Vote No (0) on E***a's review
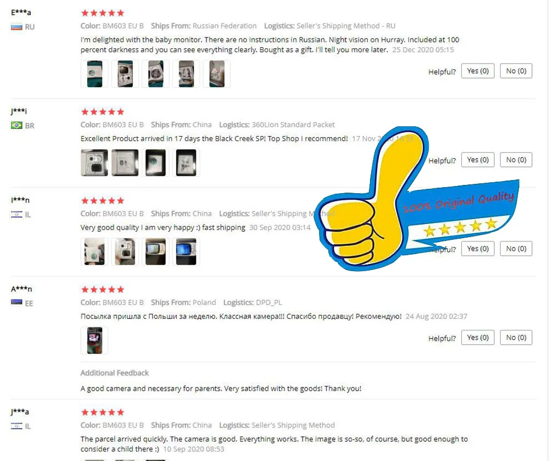Viewport: 549px width, 461px height. (516, 71)
